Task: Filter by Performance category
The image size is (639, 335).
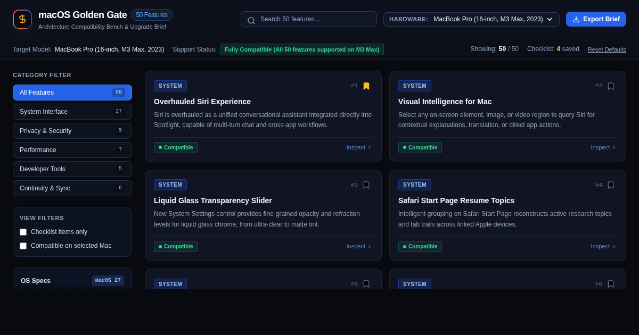Action: [x=72, y=150]
